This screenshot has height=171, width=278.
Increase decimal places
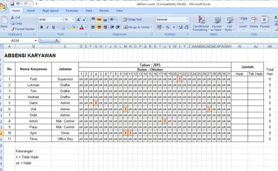pos(180,27)
